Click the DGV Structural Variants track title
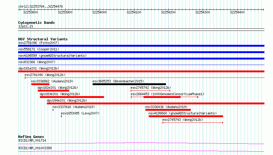The image size is (273, 155). 43,39
